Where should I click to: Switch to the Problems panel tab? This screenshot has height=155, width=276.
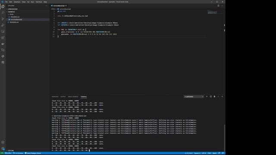[x=55, y=96]
